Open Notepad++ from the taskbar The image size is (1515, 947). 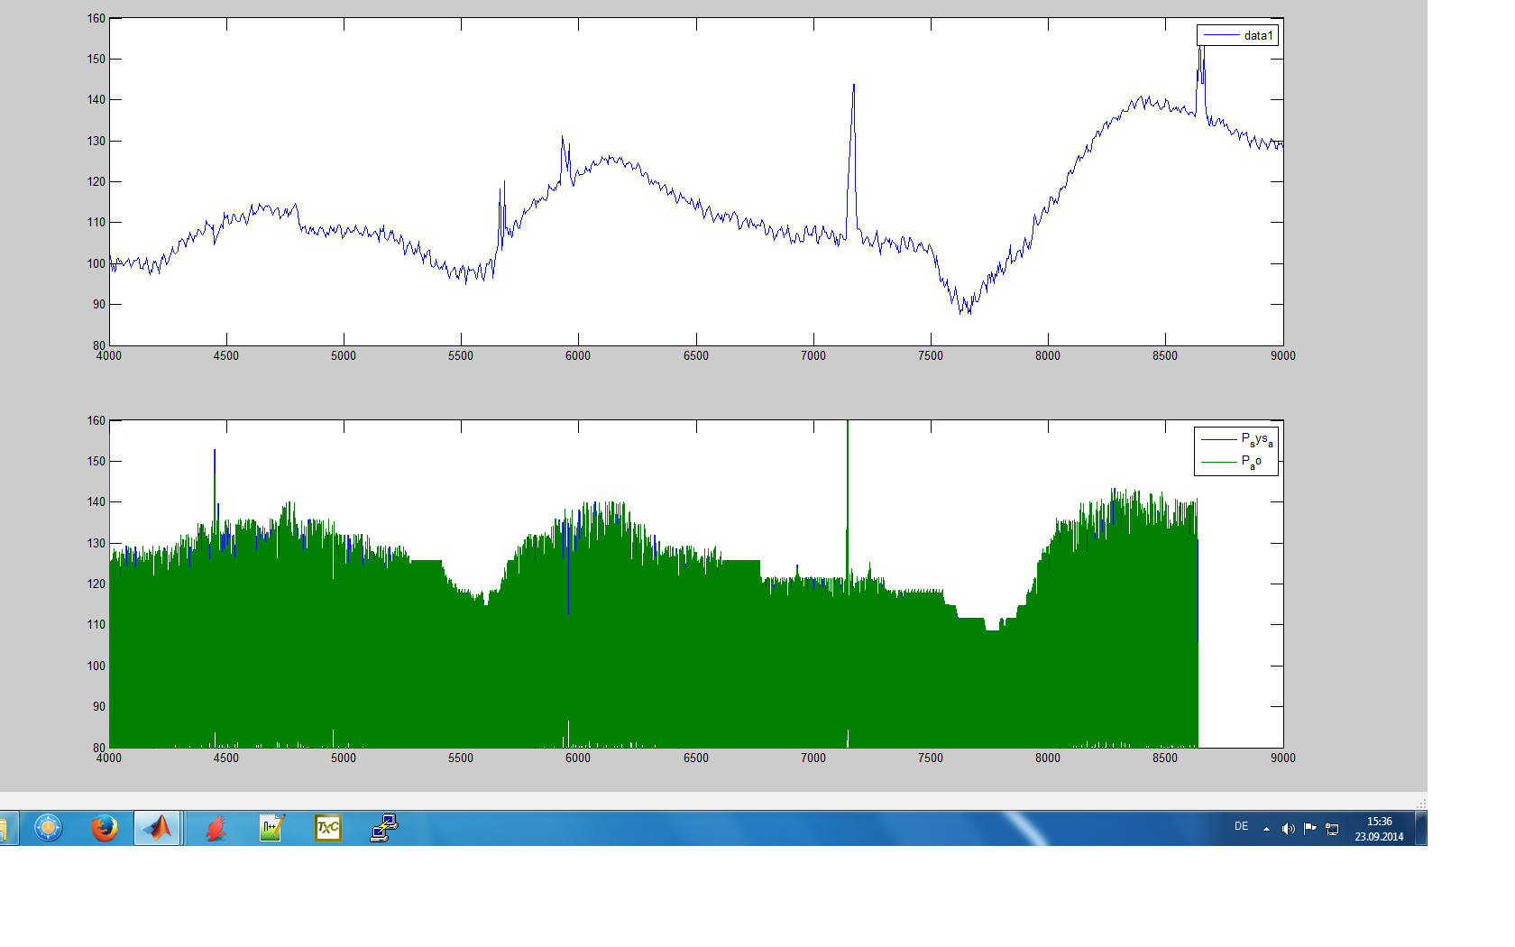coord(271,827)
